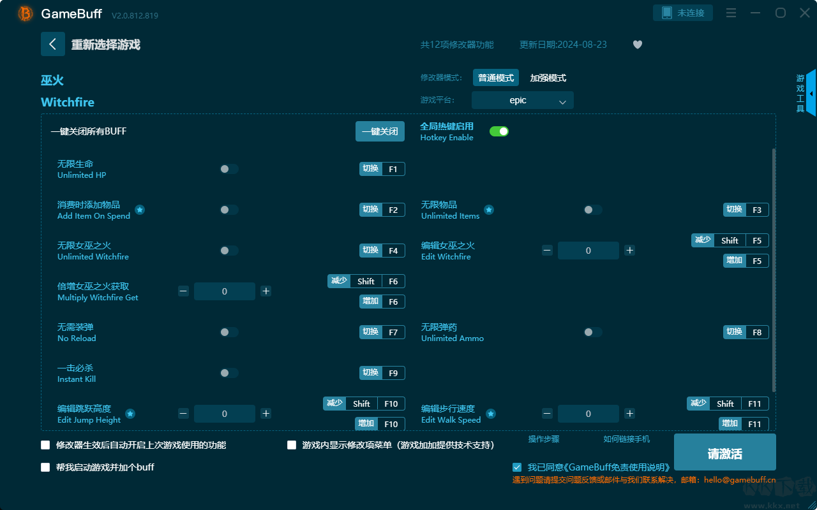Increase Edit Witchfire value with plus
Image resolution: width=817 pixels, height=510 pixels.
629,251
